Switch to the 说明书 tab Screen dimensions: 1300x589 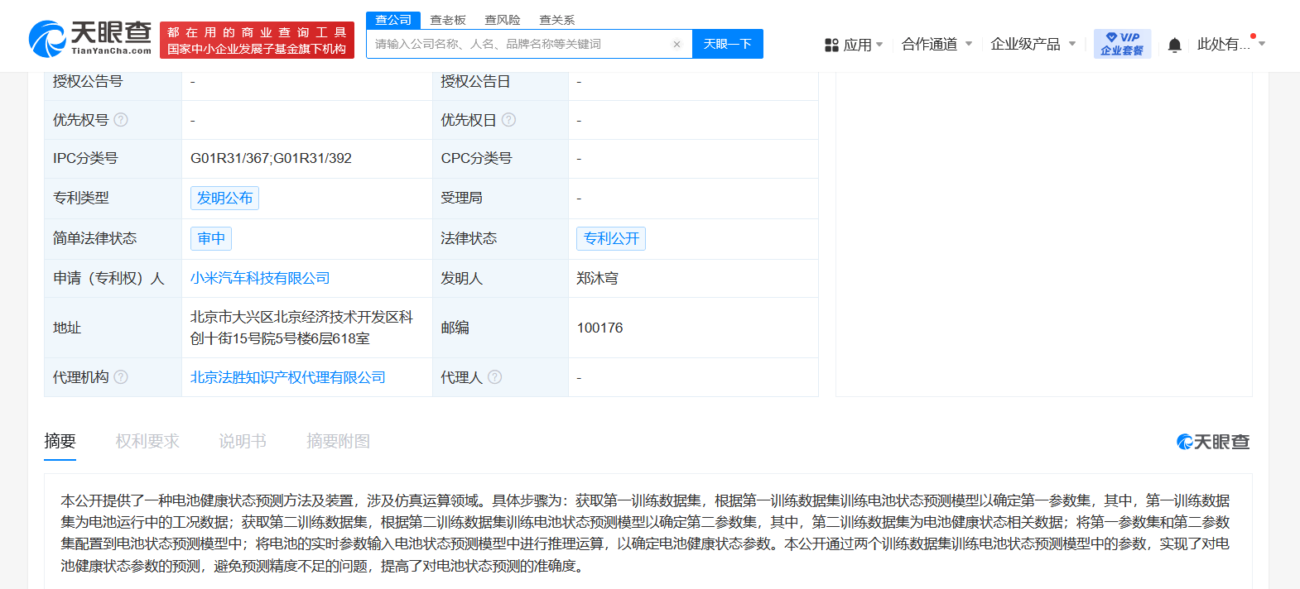(x=243, y=442)
